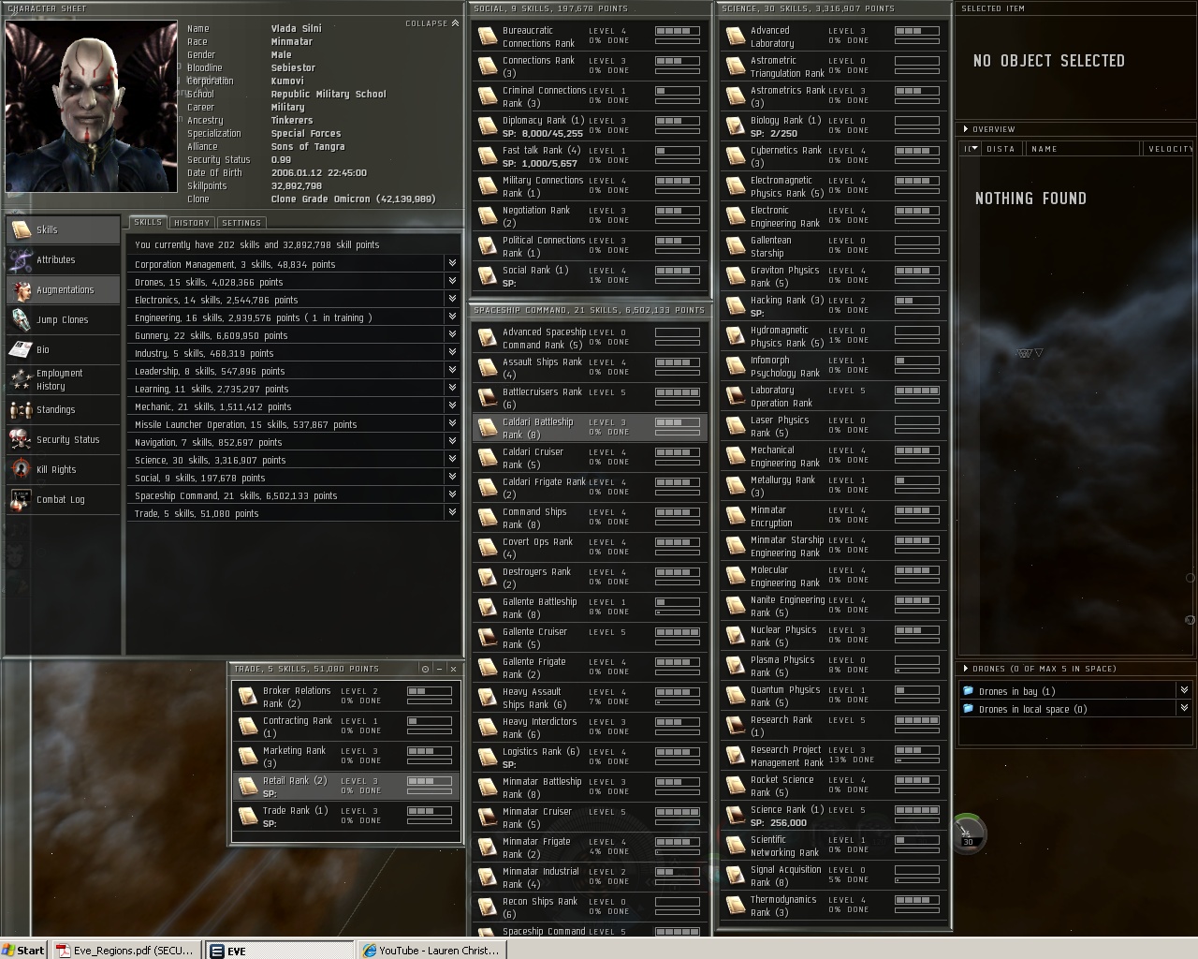Select the Command Ships skill book icon
The image size is (1198, 959).
487,518
